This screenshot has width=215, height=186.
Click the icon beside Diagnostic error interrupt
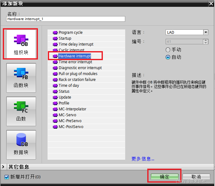pyautogui.click(x=55, y=68)
